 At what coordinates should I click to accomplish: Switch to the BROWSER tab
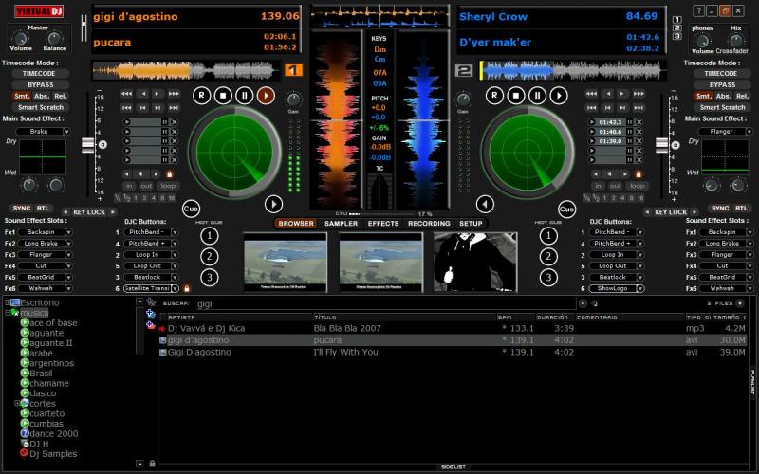point(296,224)
